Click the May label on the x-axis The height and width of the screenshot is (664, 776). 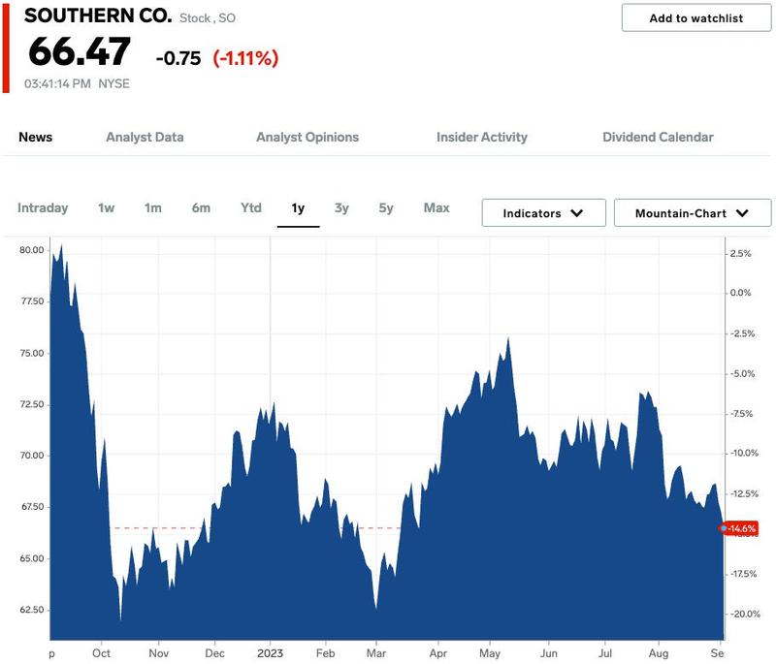tap(490, 653)
